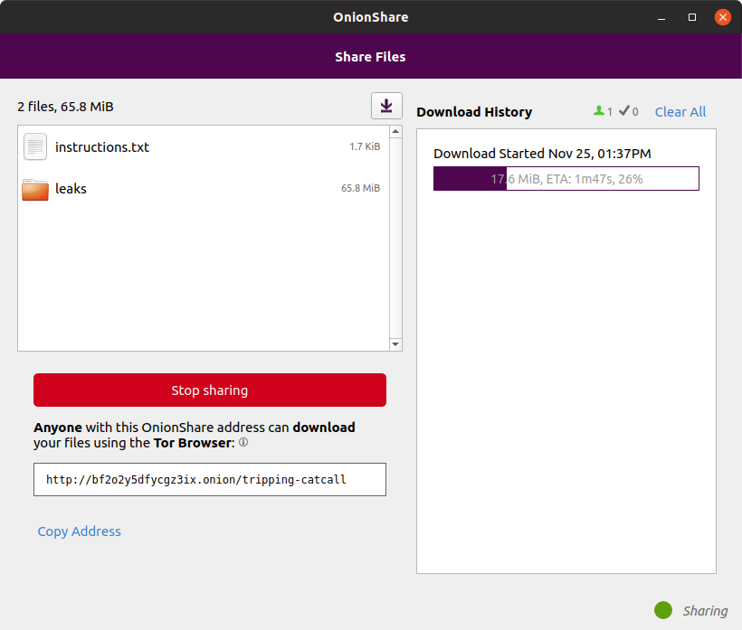Toggle the download history panel icon
The image size is (742, 630).
coord(386,106)
